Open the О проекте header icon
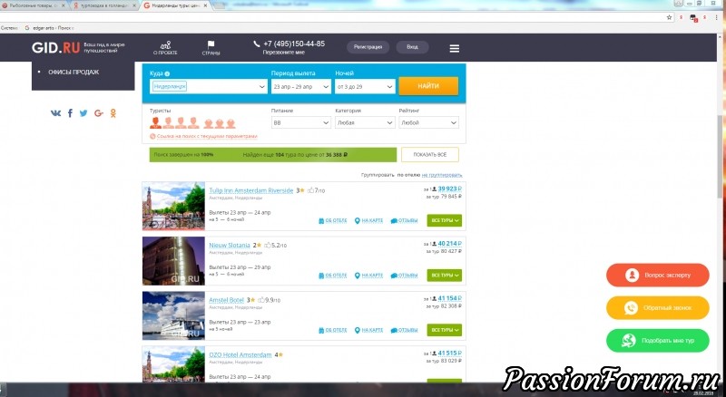 tap(164, 44)
